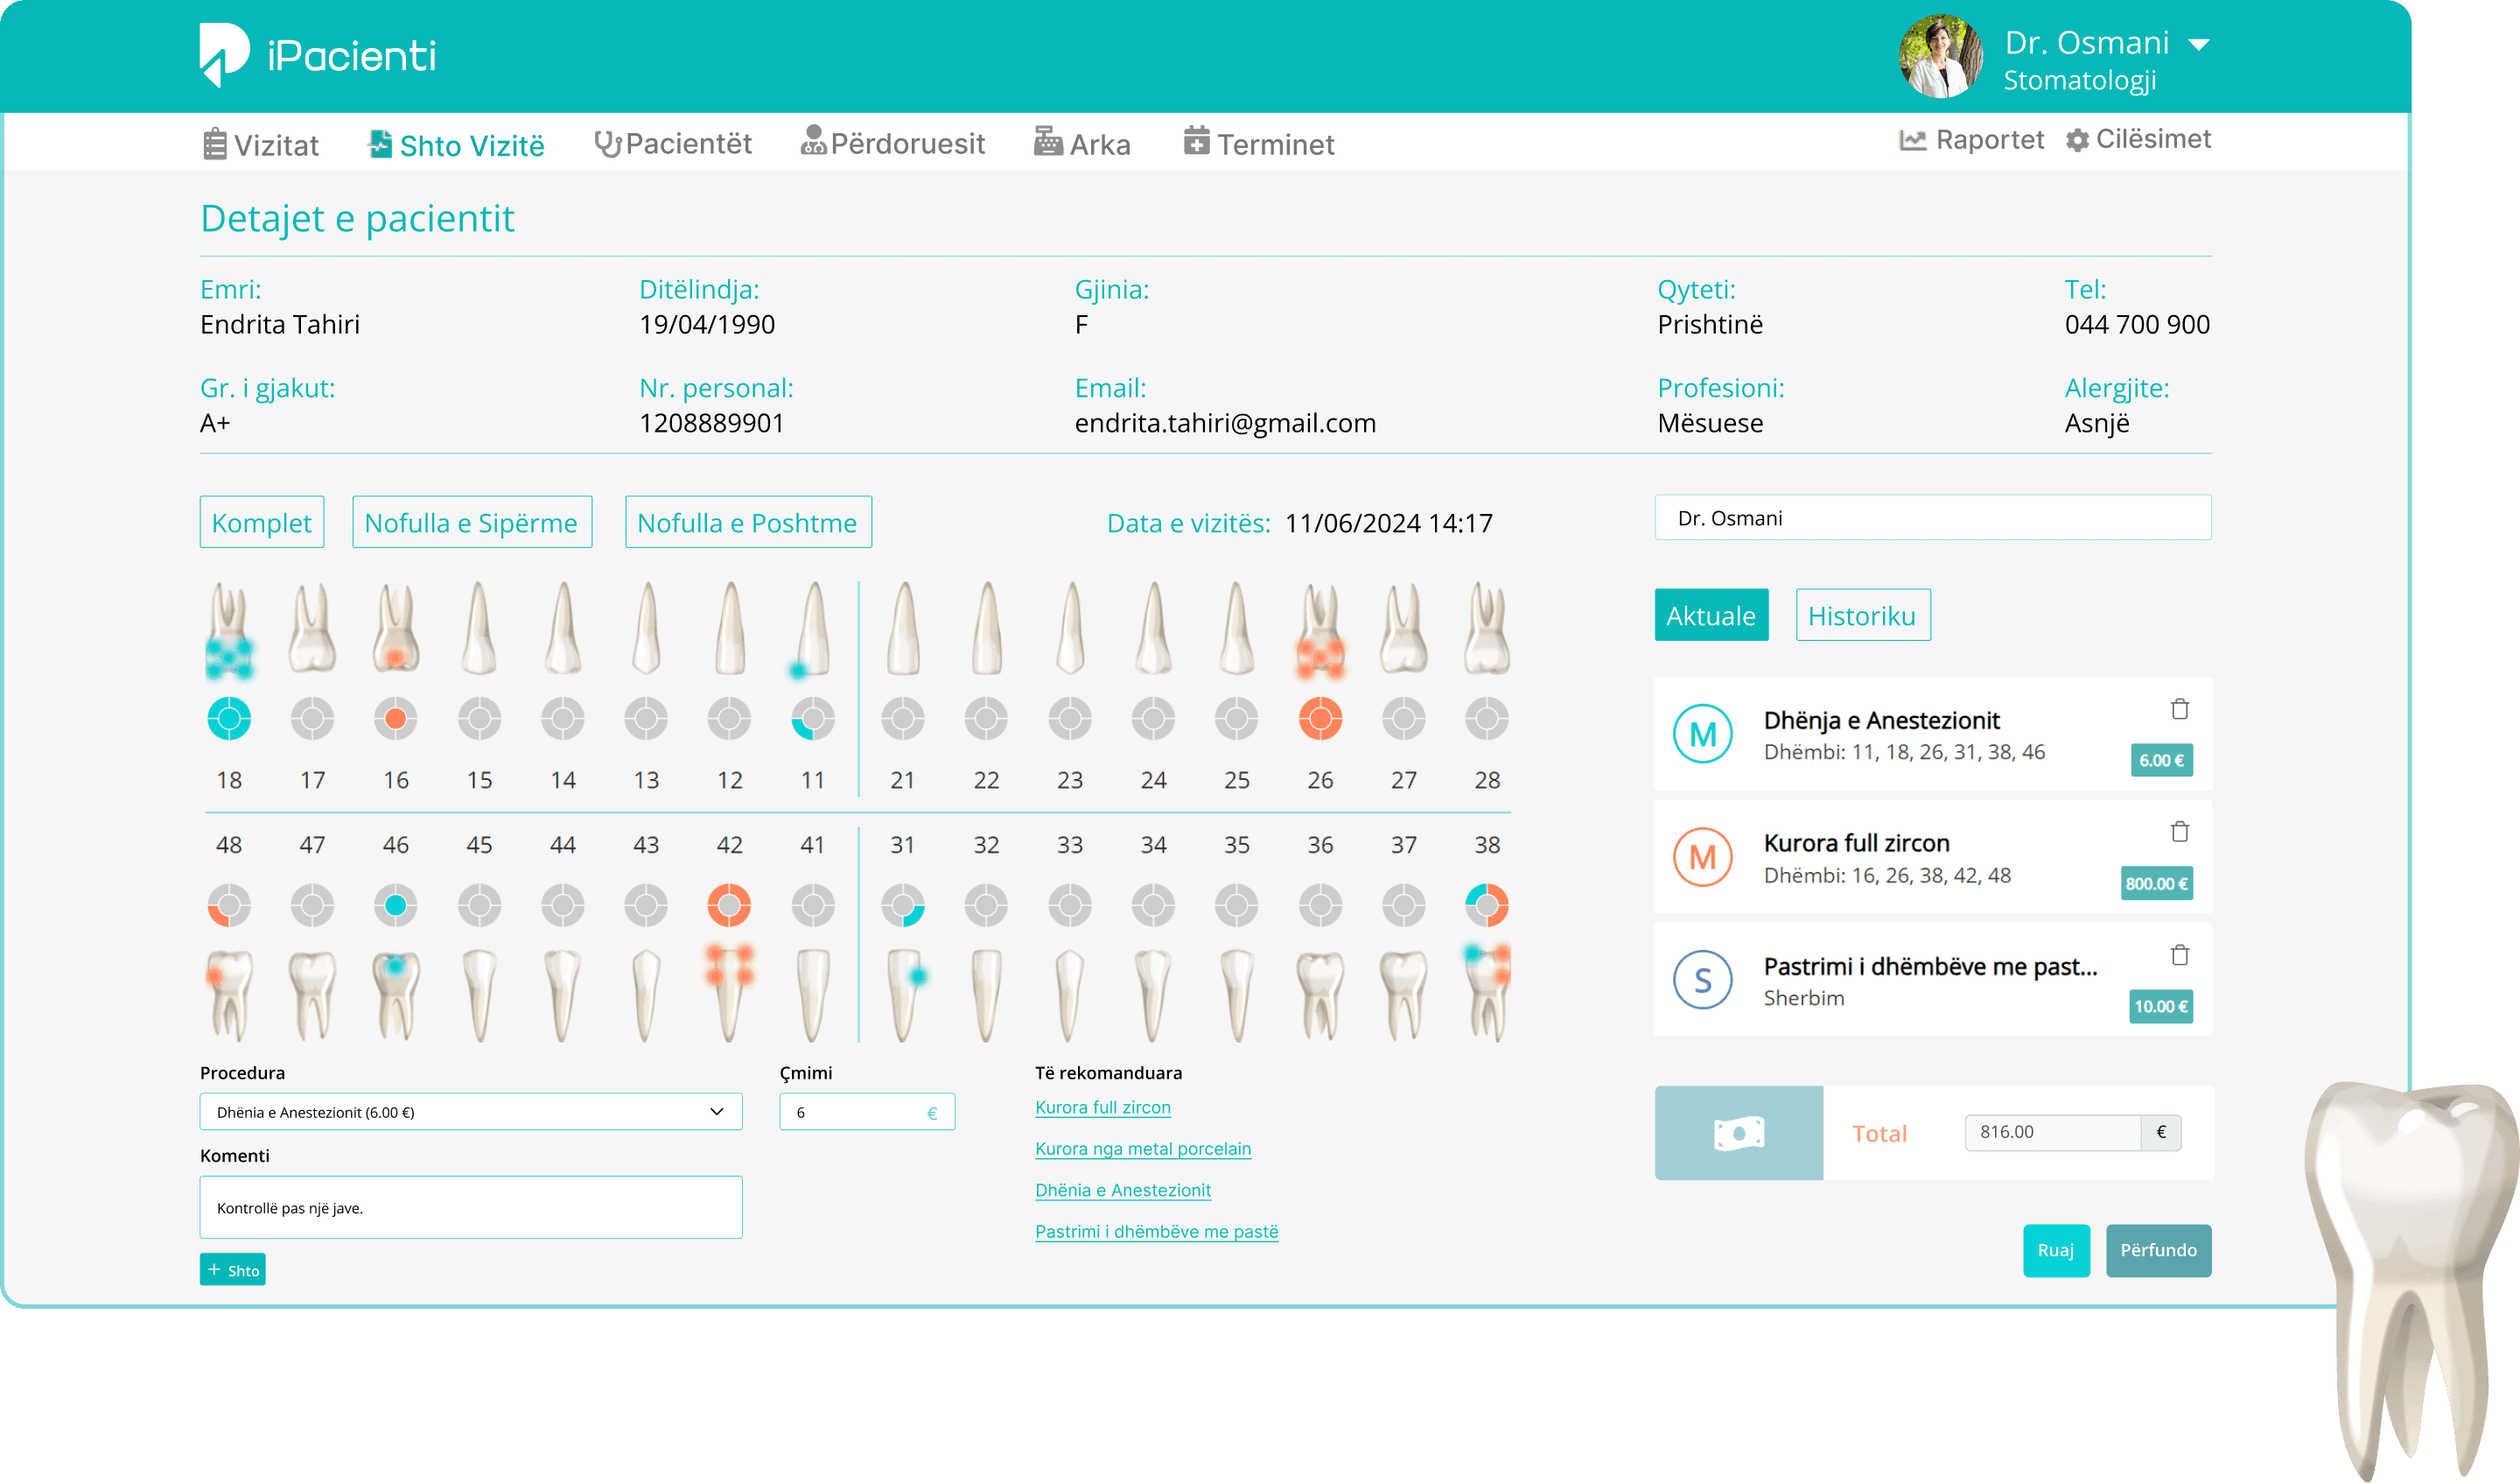Open Cilësimet gear settings

pyautogui.click(x=2138, y=139)
